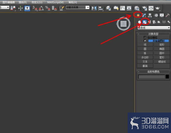Open the 渲染(R) menu
The height and width of the screenshot is (133, 171).
point(23,2)
